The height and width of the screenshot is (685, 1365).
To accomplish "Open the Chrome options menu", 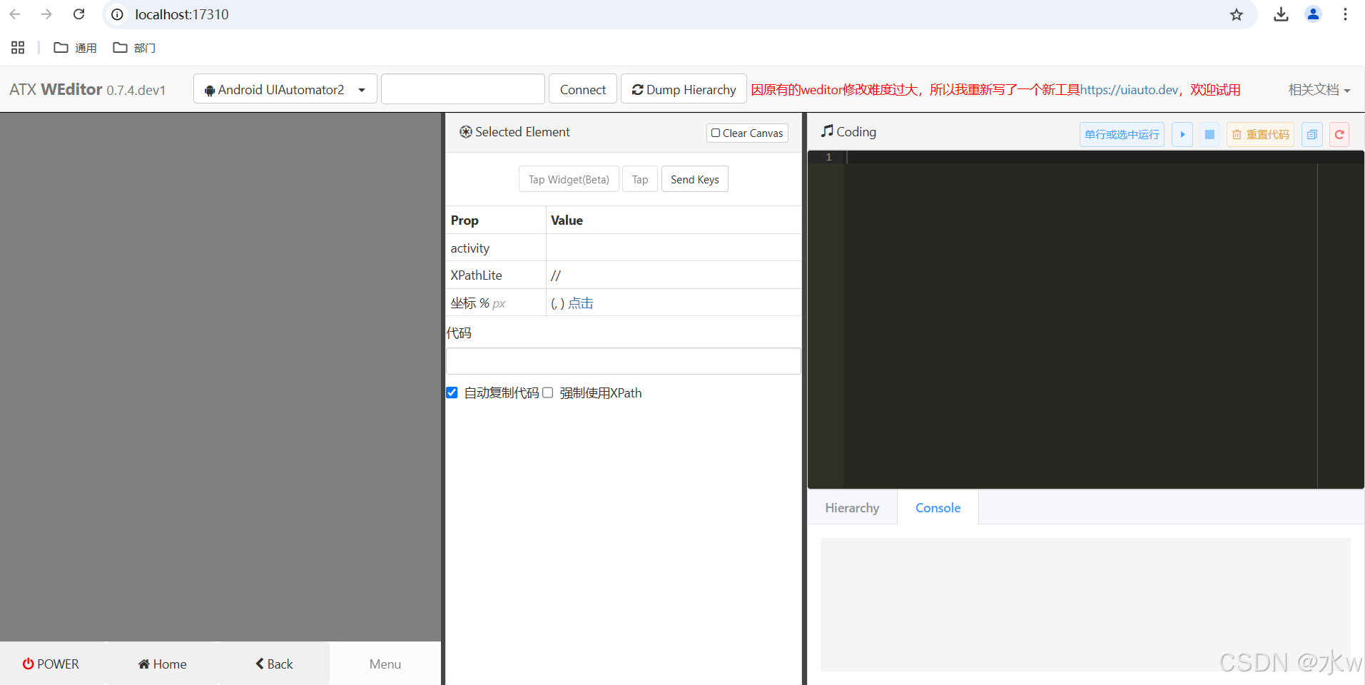I will click(1345, 14).
